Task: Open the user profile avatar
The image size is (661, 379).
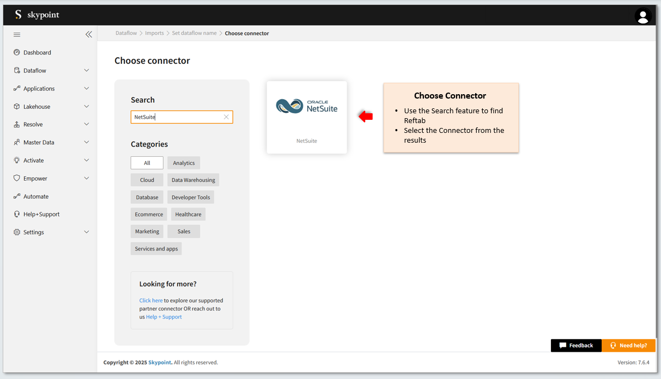Action: click(642, 16)
